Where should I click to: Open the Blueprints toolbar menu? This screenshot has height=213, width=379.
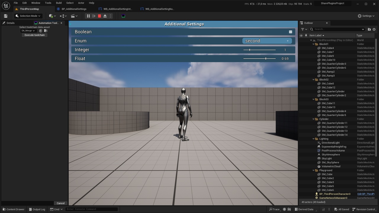[x=63, y=16]
